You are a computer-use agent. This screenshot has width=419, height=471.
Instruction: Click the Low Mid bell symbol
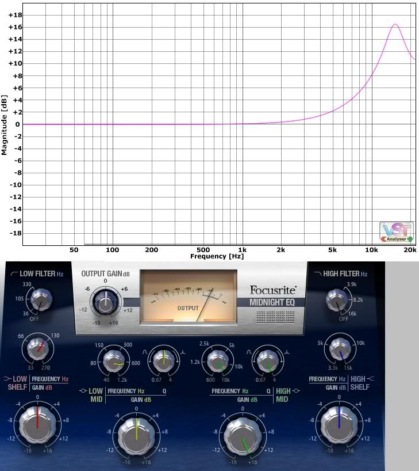point(83,391)
